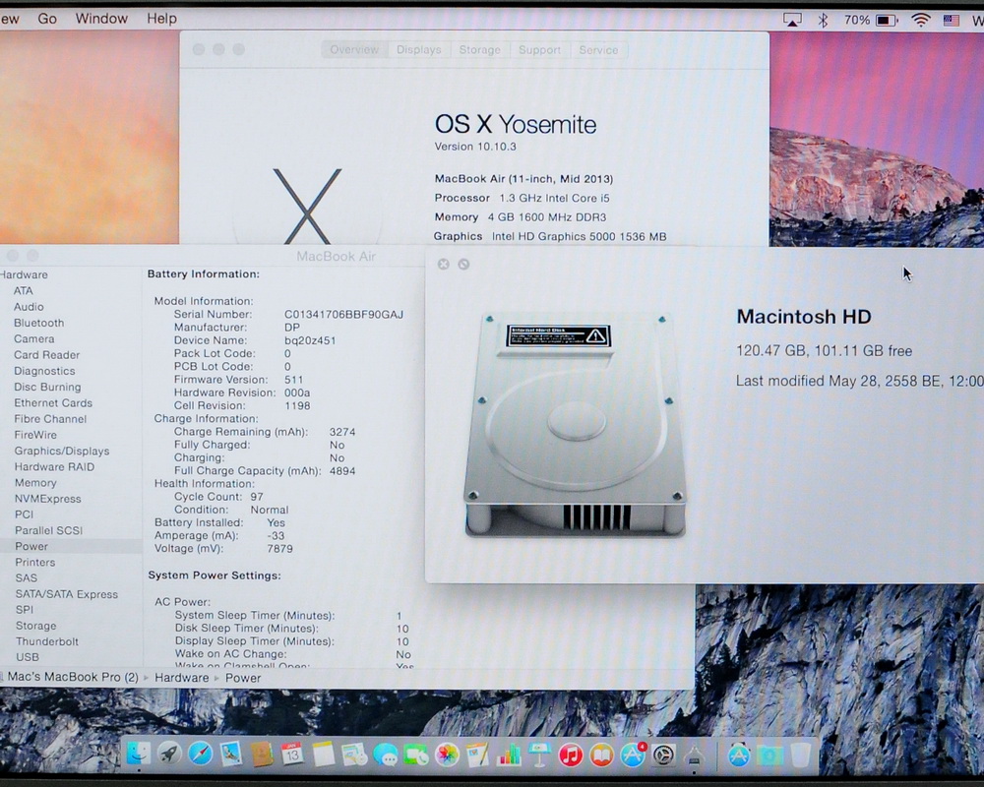Switch to Overview tab in About This Mac
Screen dimensions: 984x787
354,49
